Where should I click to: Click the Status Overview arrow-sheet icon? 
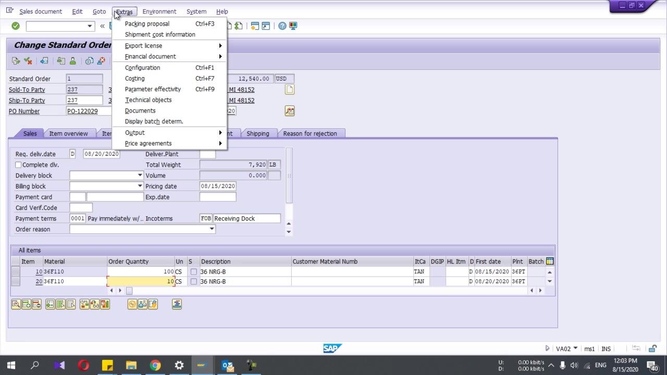pos(44,61)
